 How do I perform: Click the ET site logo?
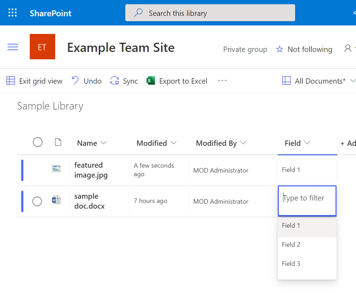(x=42, y=47)
